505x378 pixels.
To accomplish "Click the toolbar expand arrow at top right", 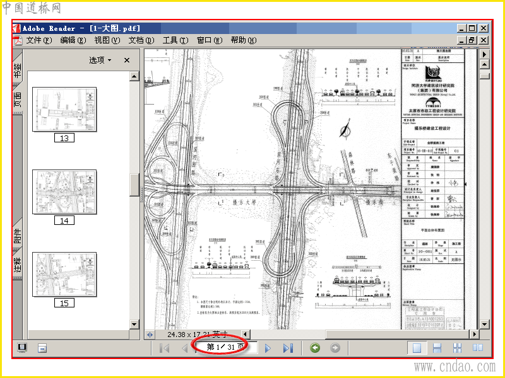I will [485, 54].
